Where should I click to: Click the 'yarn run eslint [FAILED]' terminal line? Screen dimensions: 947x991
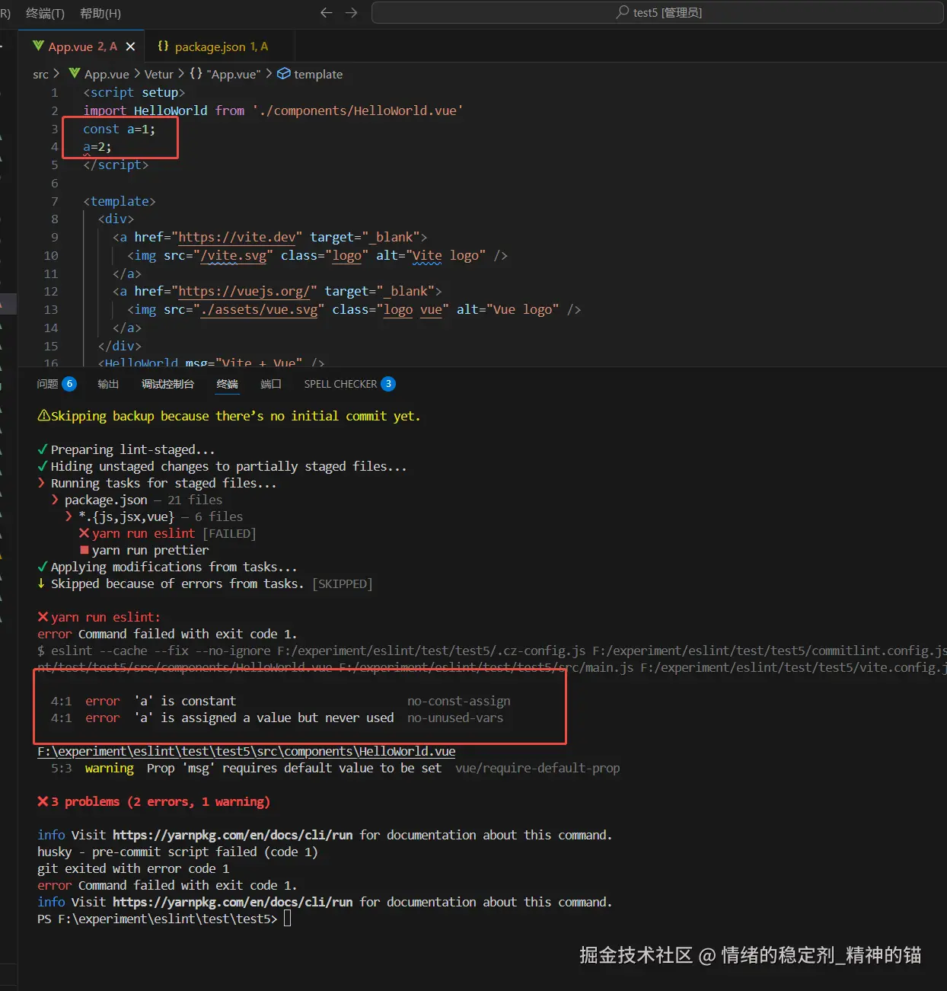click(167, 533)
